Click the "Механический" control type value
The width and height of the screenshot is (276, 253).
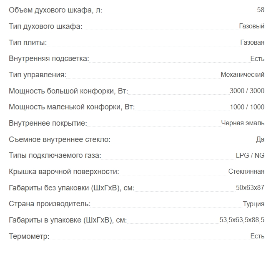[x=242, y=75]
